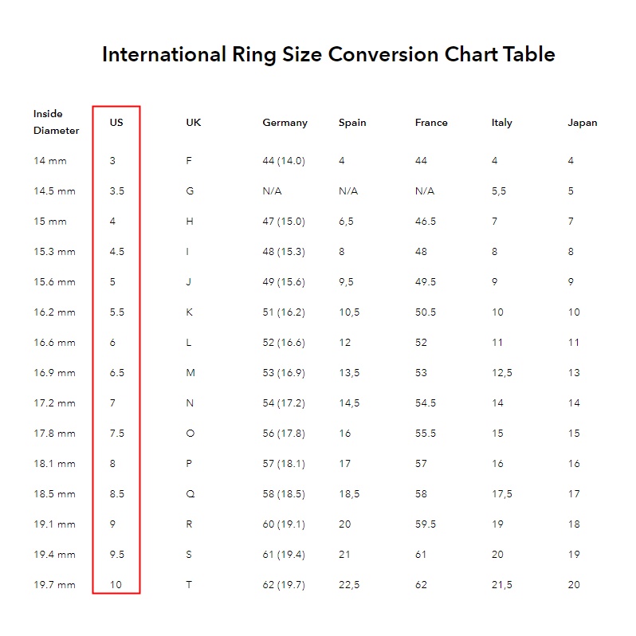
Task: Click France value 59.5
Action: [425, 524]
